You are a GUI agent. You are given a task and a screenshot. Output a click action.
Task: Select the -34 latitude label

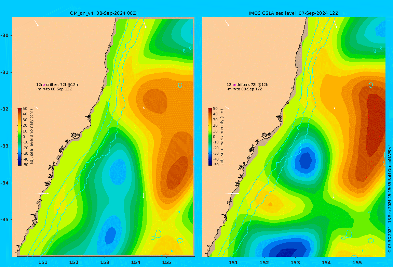coord(4,183)
